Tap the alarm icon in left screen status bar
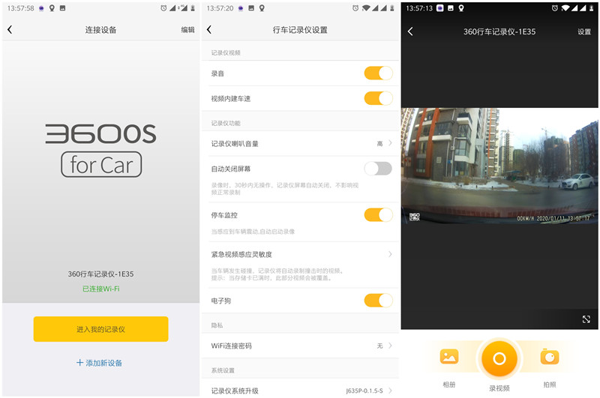The width and height of the screenshot is (600, 398). tap(163, 8)
